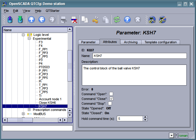Click the roman user button in status bar

(183, 136)
